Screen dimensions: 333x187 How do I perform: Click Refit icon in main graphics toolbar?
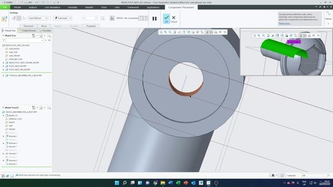(x=161, y=32)
